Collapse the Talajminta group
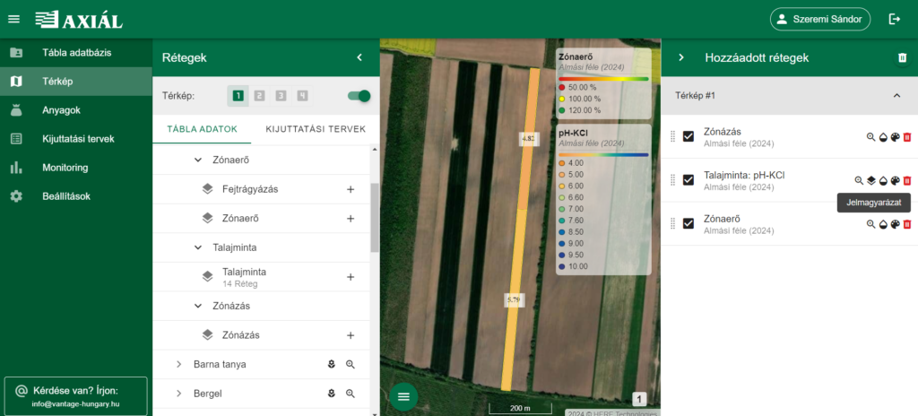Screen dimensions: 918x416 [x=198, y=247]
